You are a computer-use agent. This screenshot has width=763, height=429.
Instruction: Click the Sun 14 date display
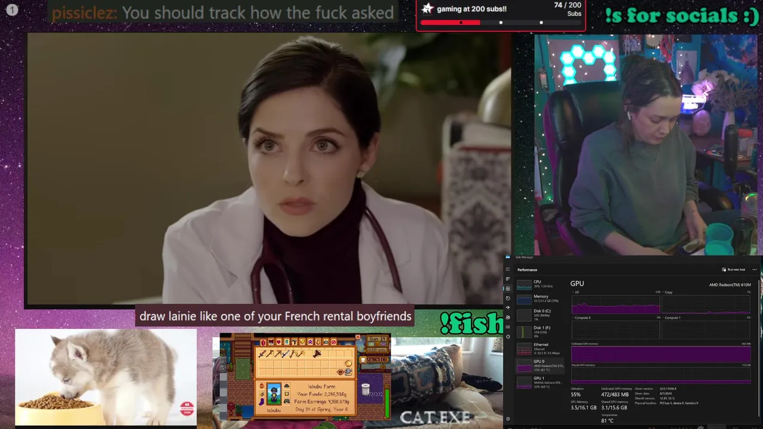pyautogui.click(x=377, y=339)
